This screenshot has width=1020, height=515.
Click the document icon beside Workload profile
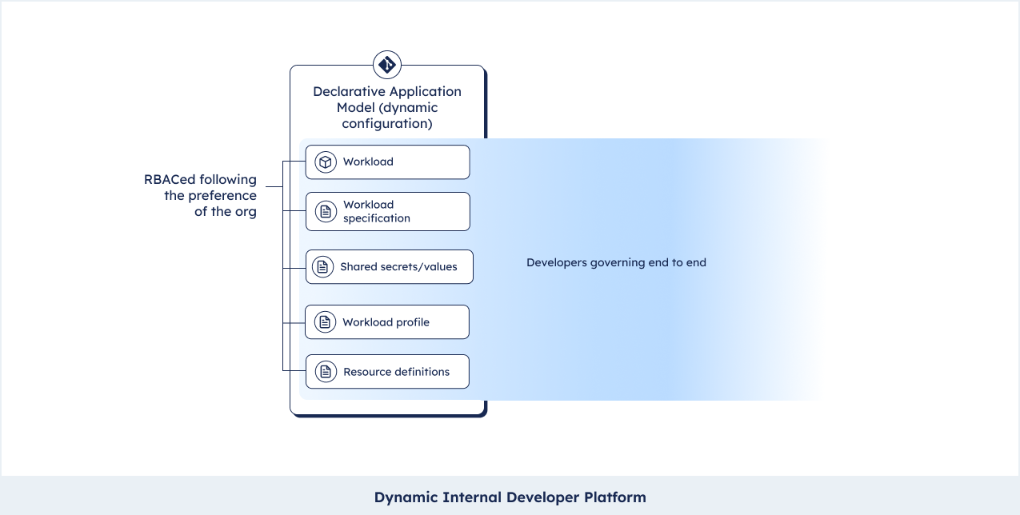click(325, 322)
